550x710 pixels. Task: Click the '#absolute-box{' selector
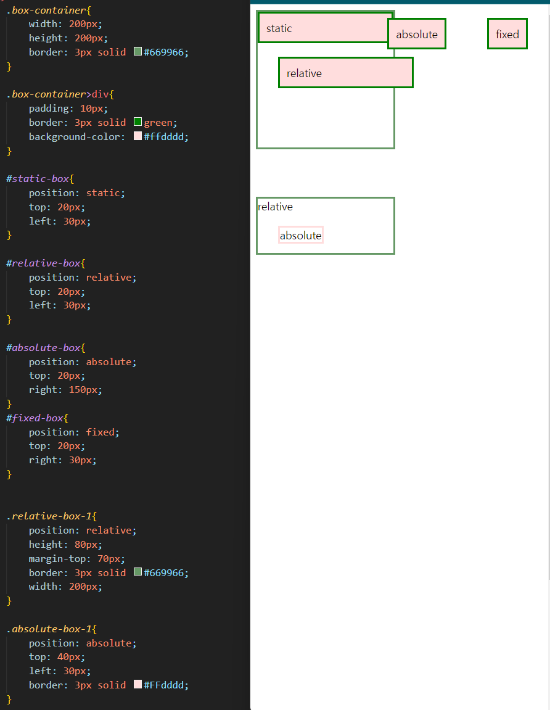(x=46, y=348)
